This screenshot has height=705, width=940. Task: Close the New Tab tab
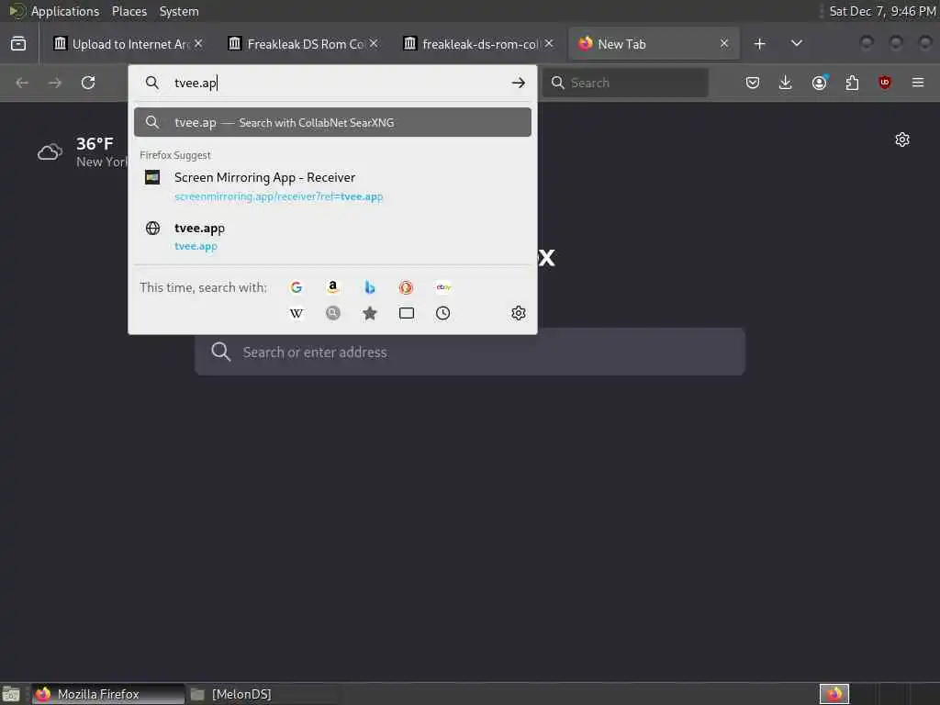[724, 44]
